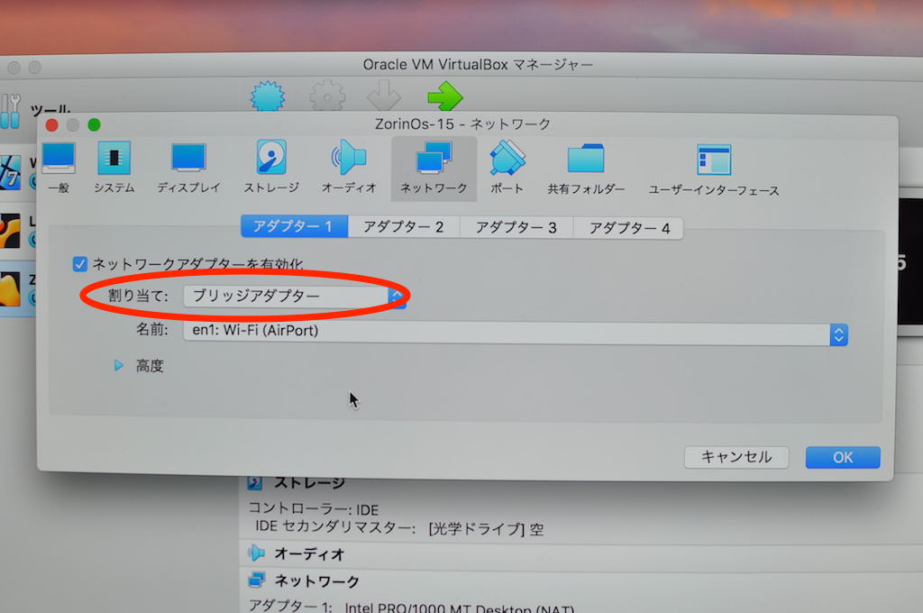
Task: Click the コントローラー: IDE text
Action: 313,508
